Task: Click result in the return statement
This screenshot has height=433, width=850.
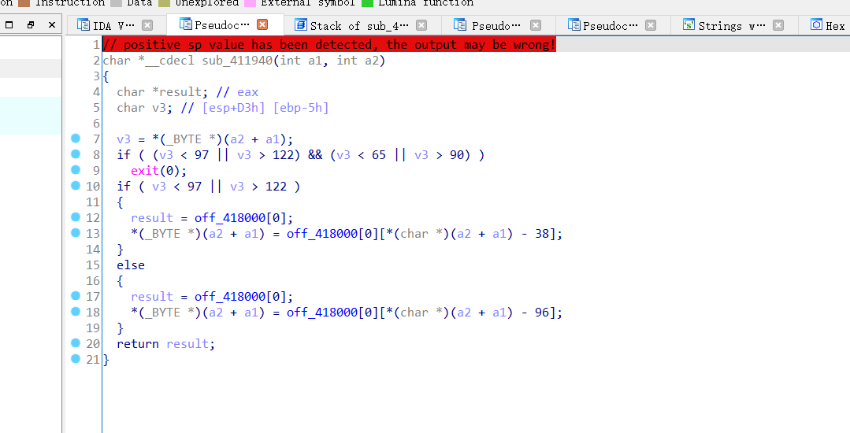Action: 187,343
